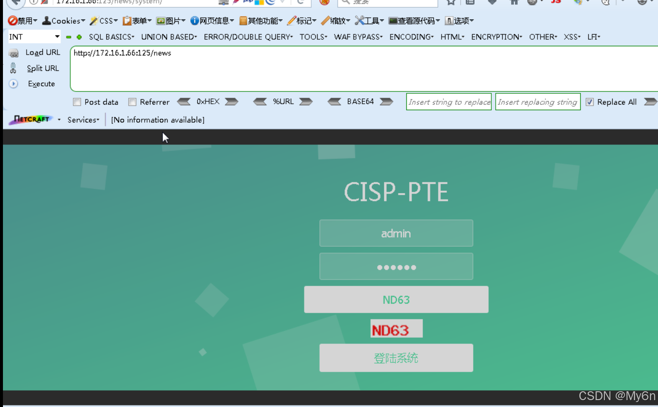The width and height of the screenshot is (658, 407).
Task: Click the replace arrow beside Replace All
Action: point(651,102)
